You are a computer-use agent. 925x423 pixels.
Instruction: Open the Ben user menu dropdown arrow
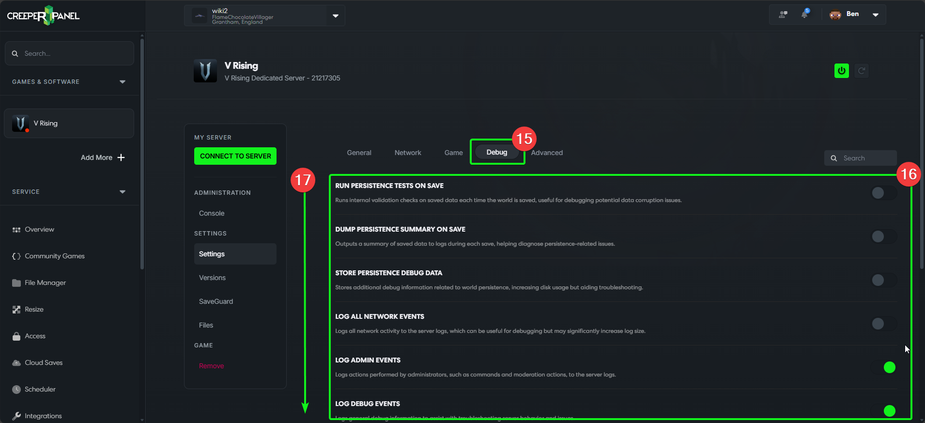pyautogui.click(x=876, y=15)
